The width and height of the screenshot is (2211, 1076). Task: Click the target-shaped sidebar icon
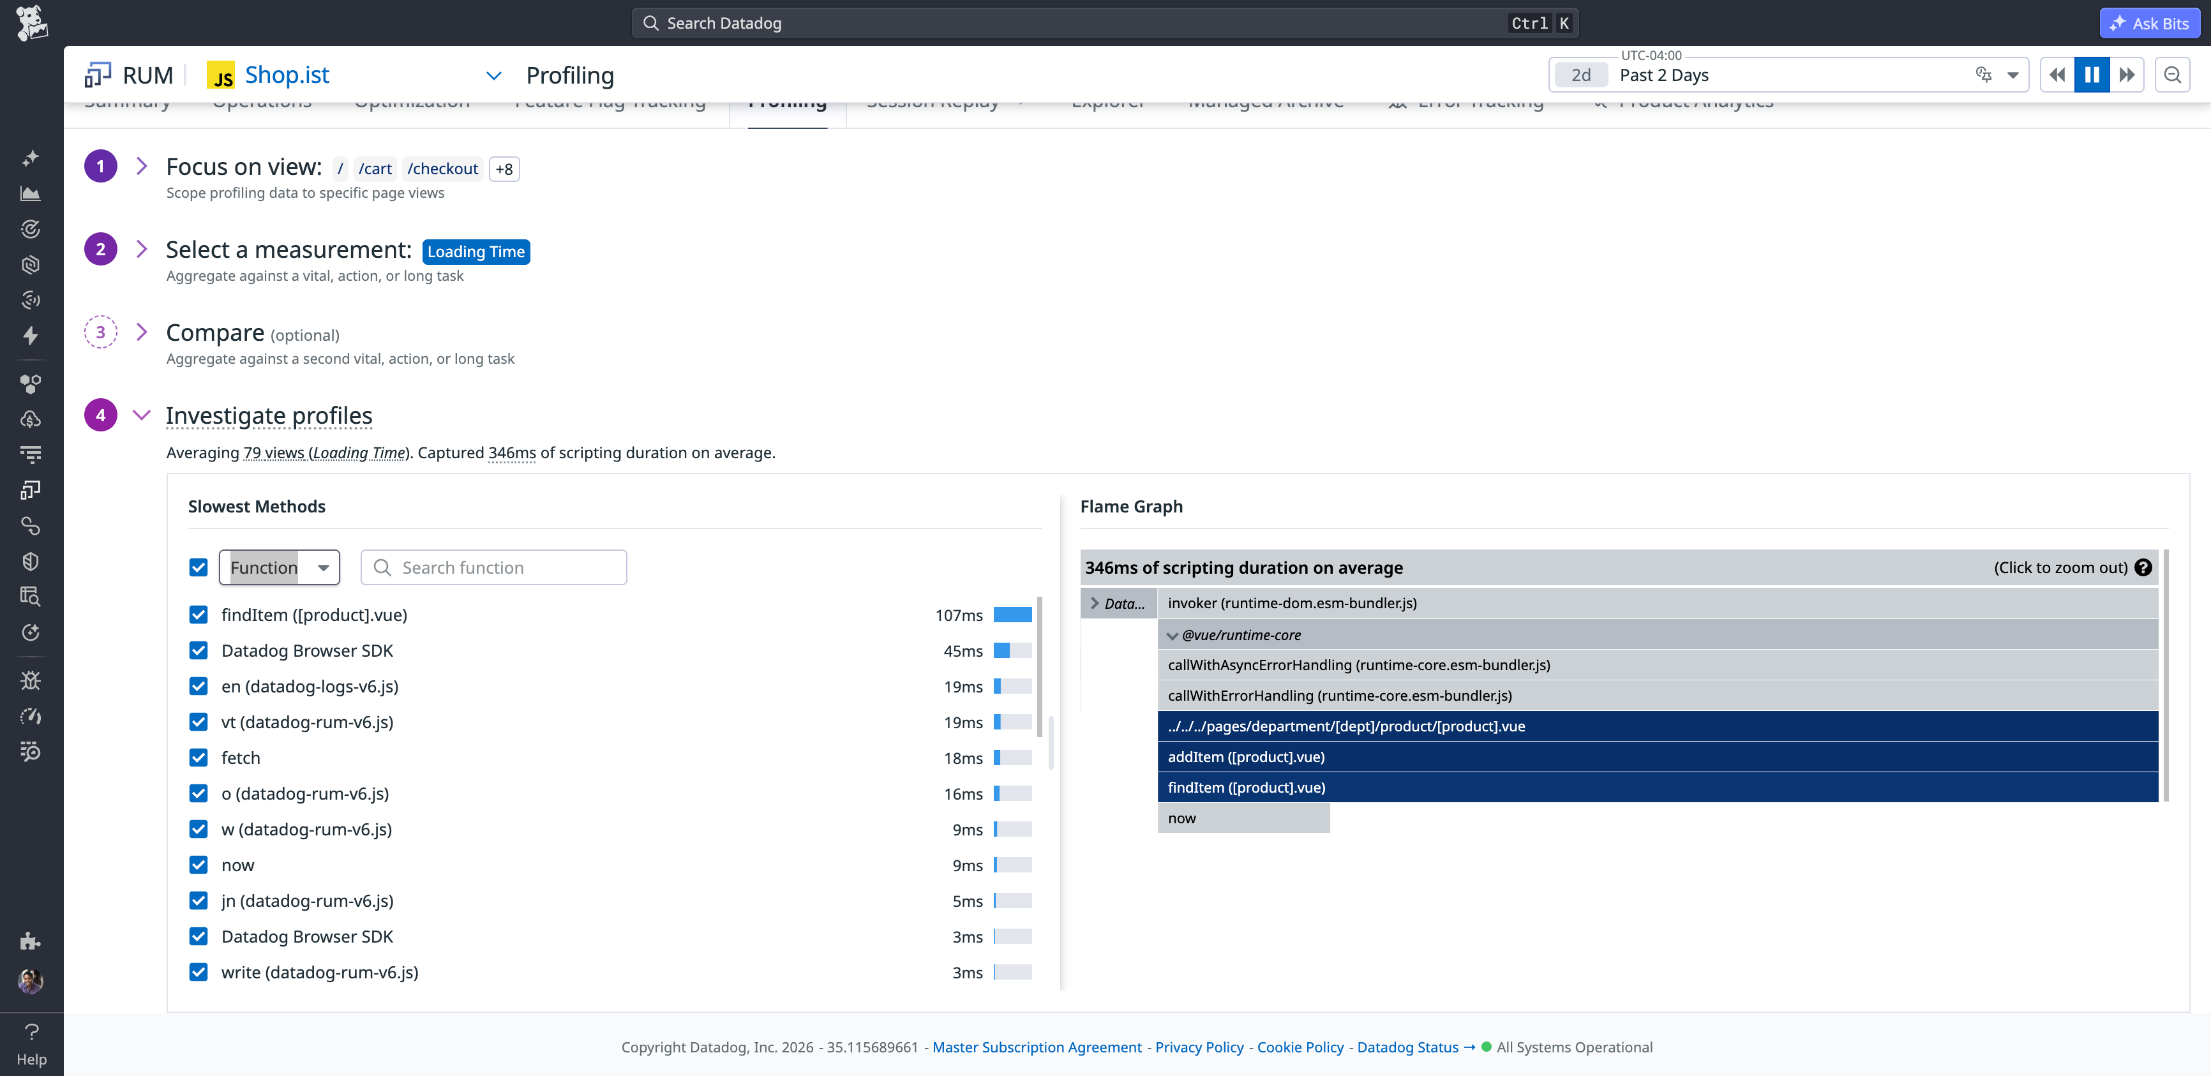pos(31,229)
